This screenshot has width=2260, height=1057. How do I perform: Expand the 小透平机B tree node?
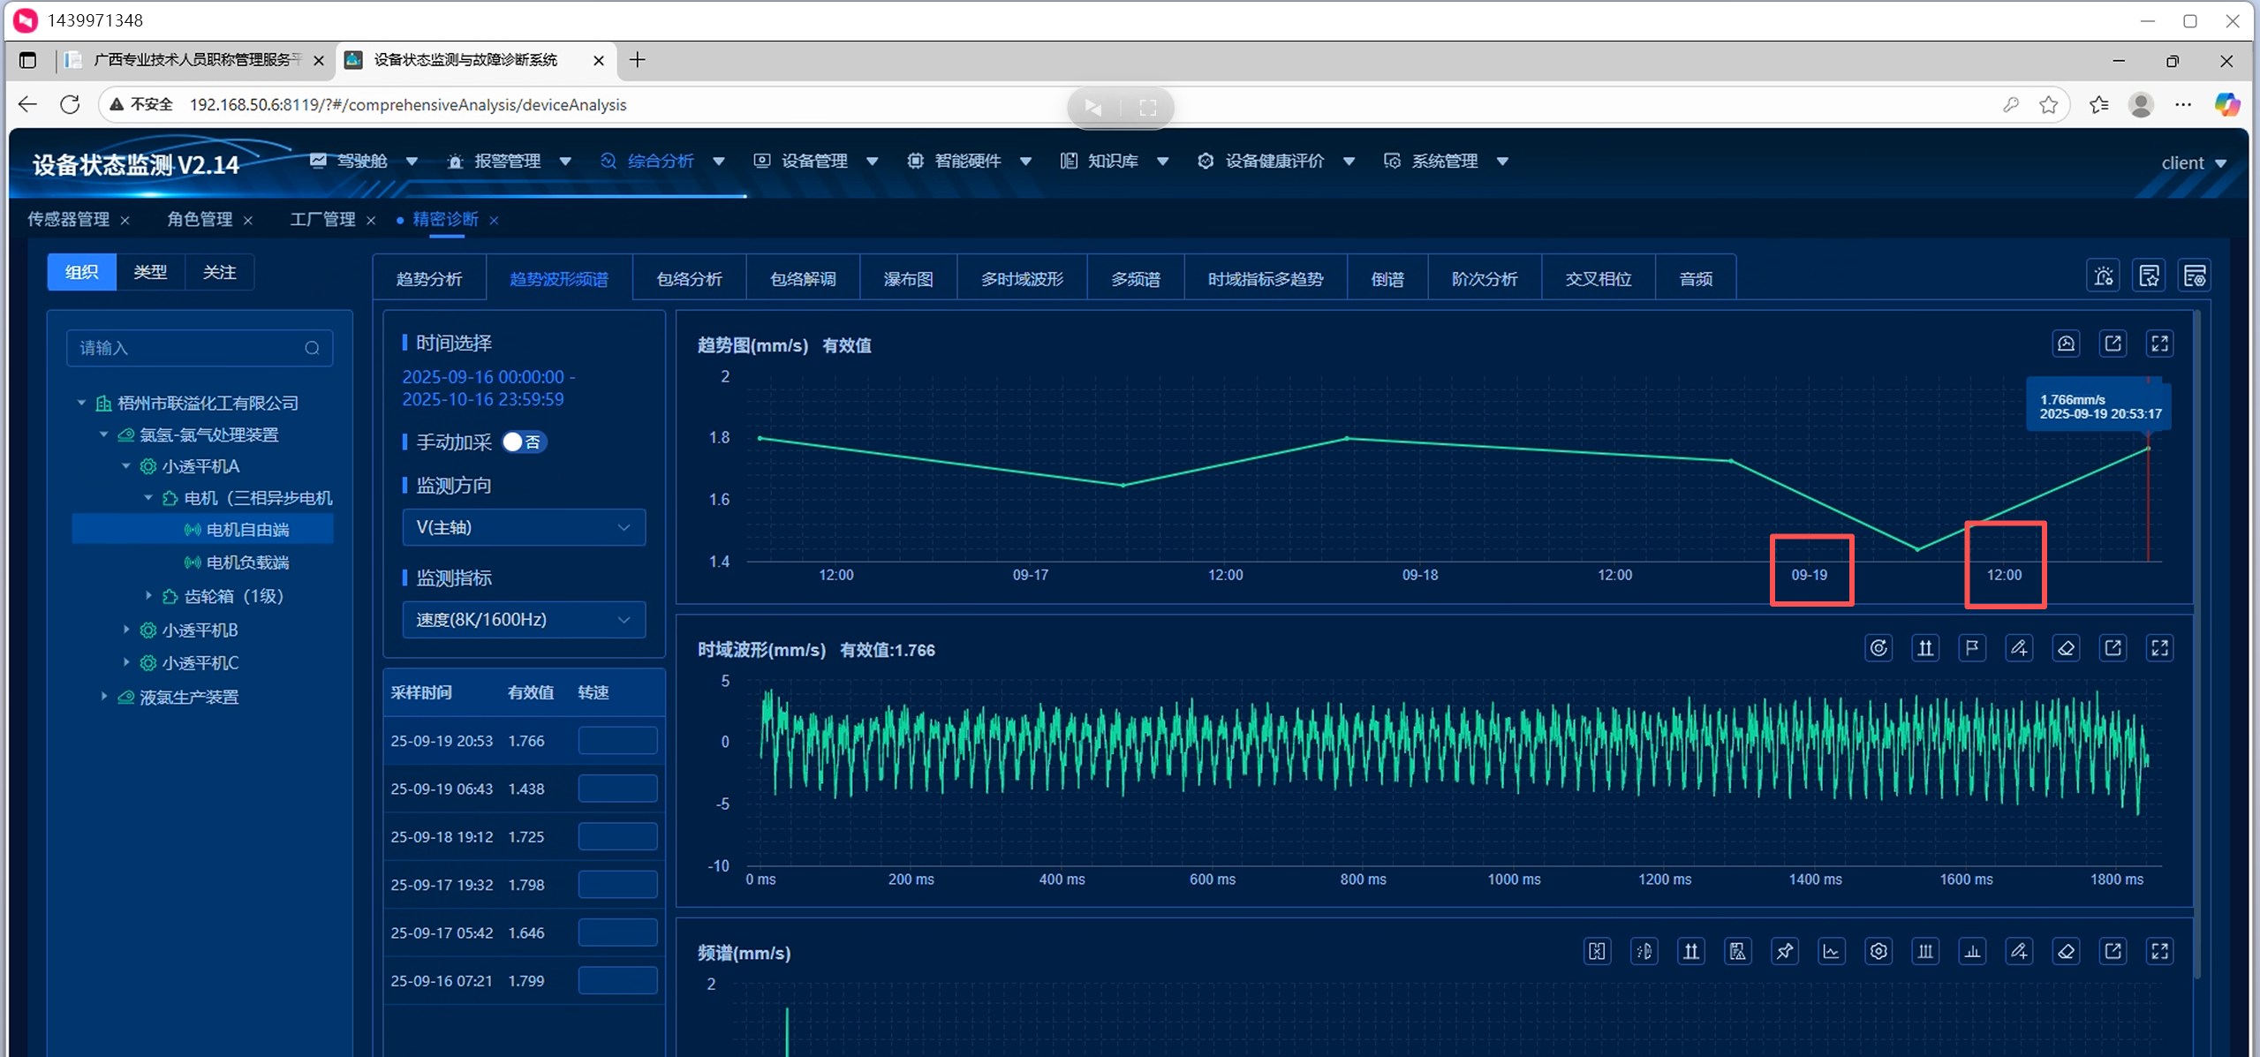click(x=126, y=630)
